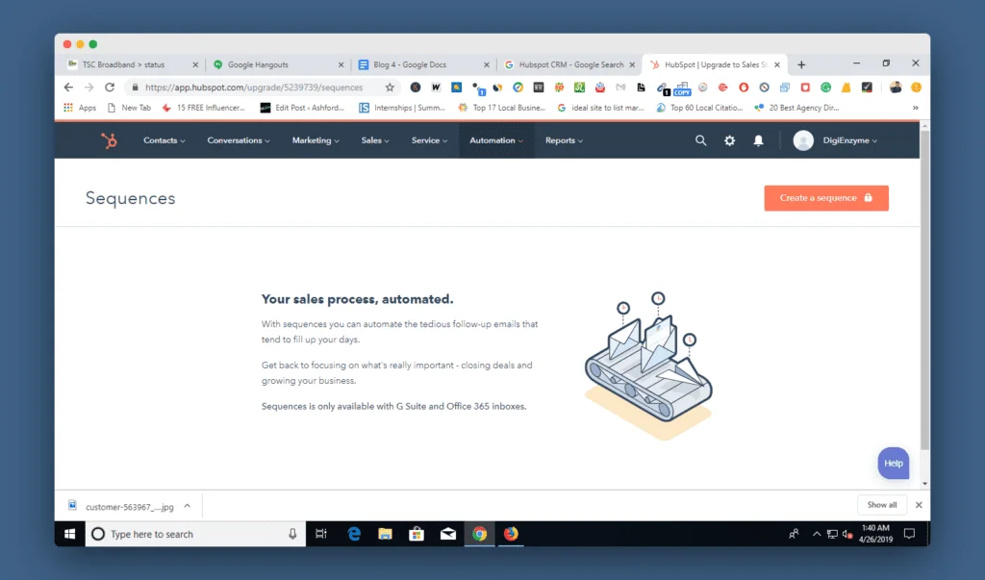Close the Google Hangouts tab
The image size is (985, 580).
pos(341,64)
